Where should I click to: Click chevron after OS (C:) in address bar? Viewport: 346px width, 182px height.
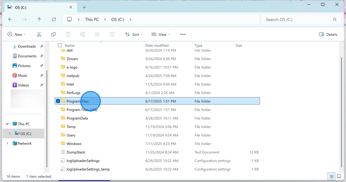pos(130,19)
